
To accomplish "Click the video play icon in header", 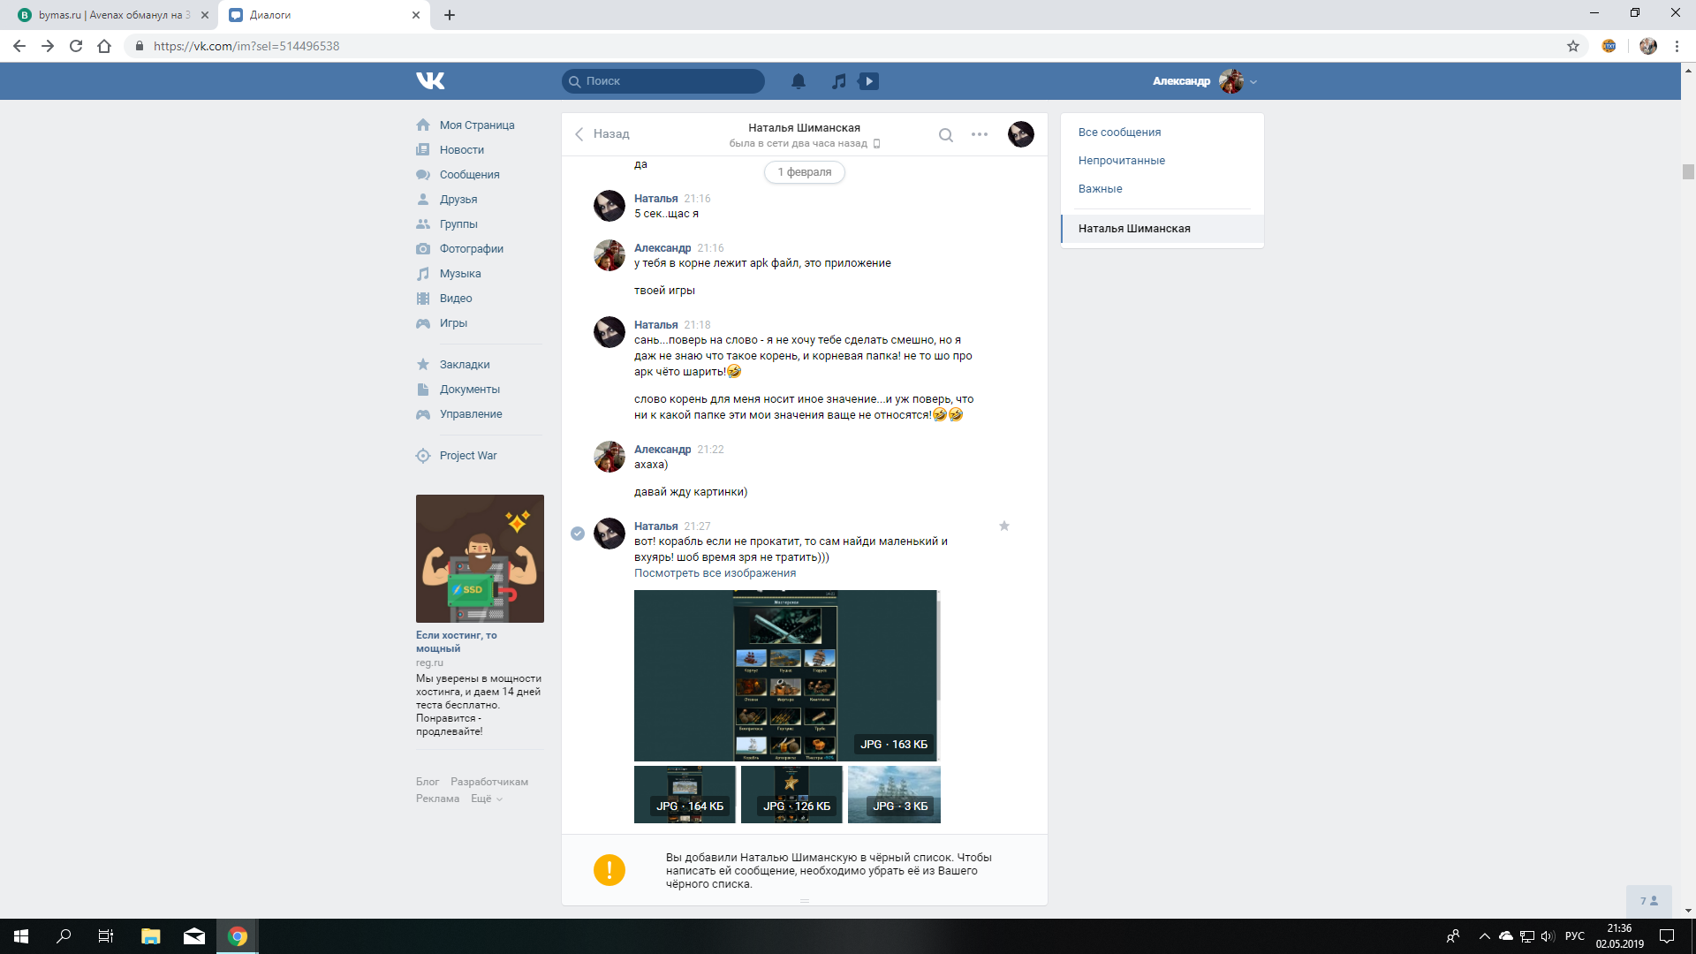I will tap(869, 81).
